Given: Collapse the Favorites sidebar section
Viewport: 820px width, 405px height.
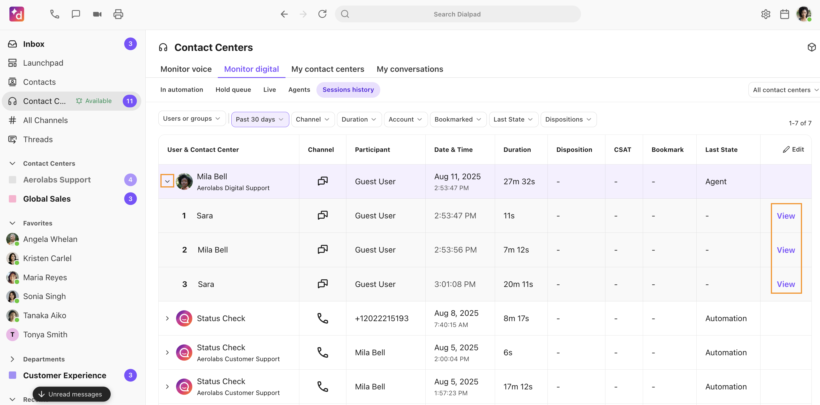Looking at the screenshot, I should 12,223.
